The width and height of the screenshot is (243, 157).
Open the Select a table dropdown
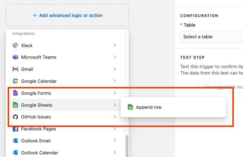click(212, 37)
